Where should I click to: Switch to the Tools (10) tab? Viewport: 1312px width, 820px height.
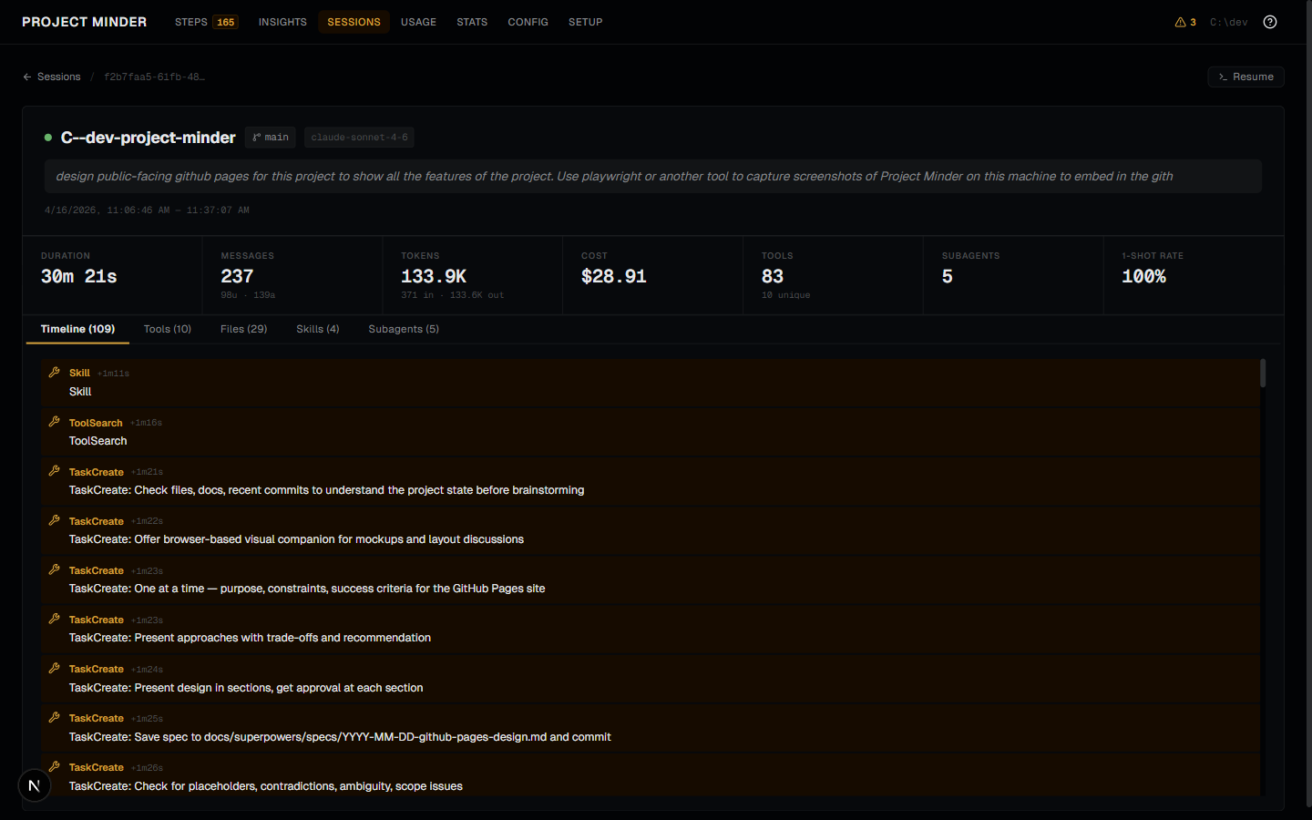(167, 329)
